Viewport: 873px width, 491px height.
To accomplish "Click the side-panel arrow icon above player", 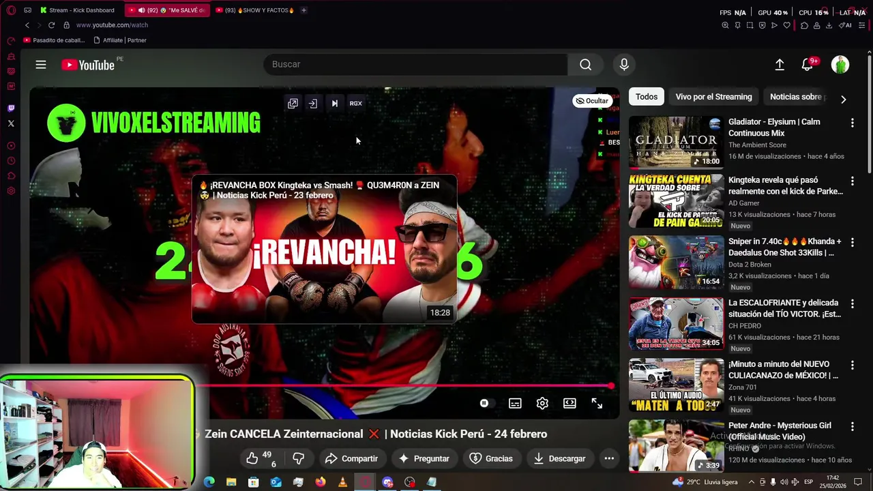I will (313, 104).
